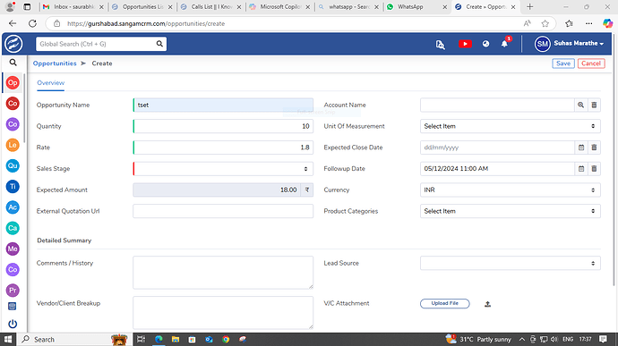Open the Ca sidebar module icon
The height and width of the screenshot is (346, 618).
point(13,228)
